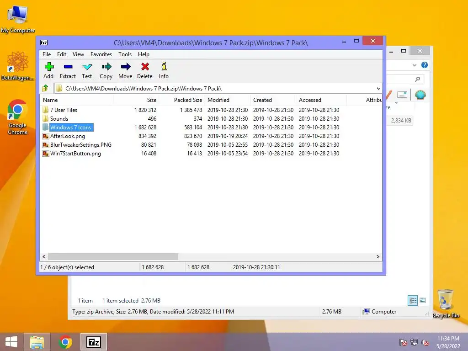
Task: Open the Tools menu
Action: tap(125, 54)
